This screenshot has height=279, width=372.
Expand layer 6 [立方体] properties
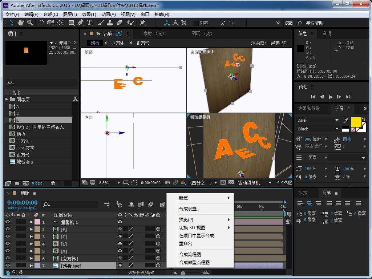[x=31, y=258]
